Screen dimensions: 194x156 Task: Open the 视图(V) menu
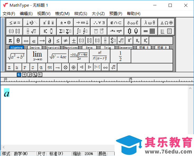click(44, 14)
